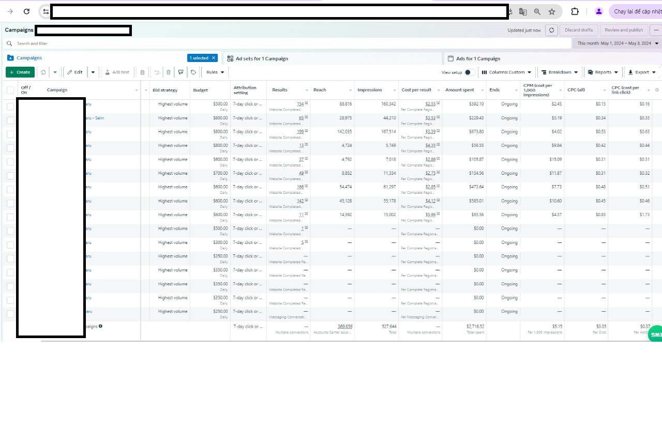Delete the selected campaign with trash icon

click(168, 72)
